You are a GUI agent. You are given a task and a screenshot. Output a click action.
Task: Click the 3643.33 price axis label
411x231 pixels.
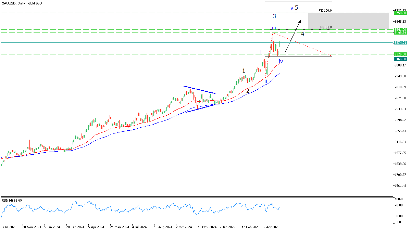400,22
